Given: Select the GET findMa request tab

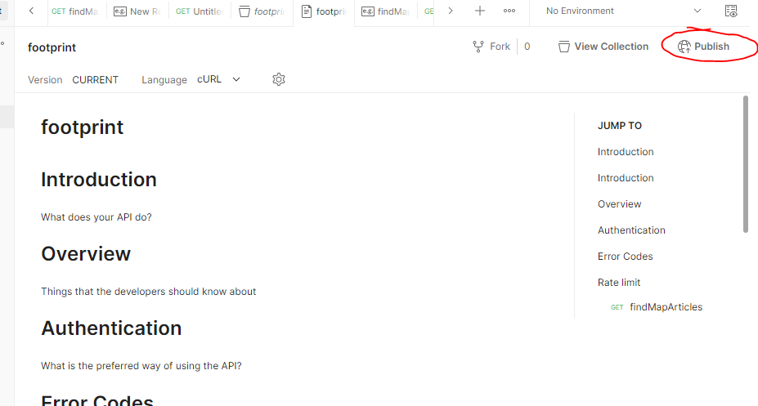Looking at the screenshot, I should tap(75, 11).
